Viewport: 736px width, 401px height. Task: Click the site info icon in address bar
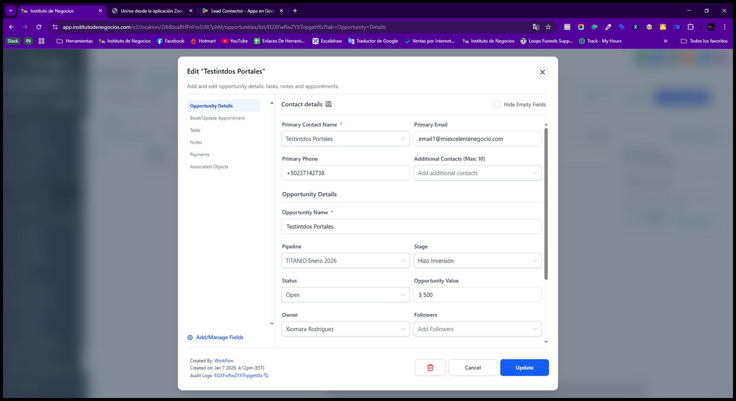point(55,27)
